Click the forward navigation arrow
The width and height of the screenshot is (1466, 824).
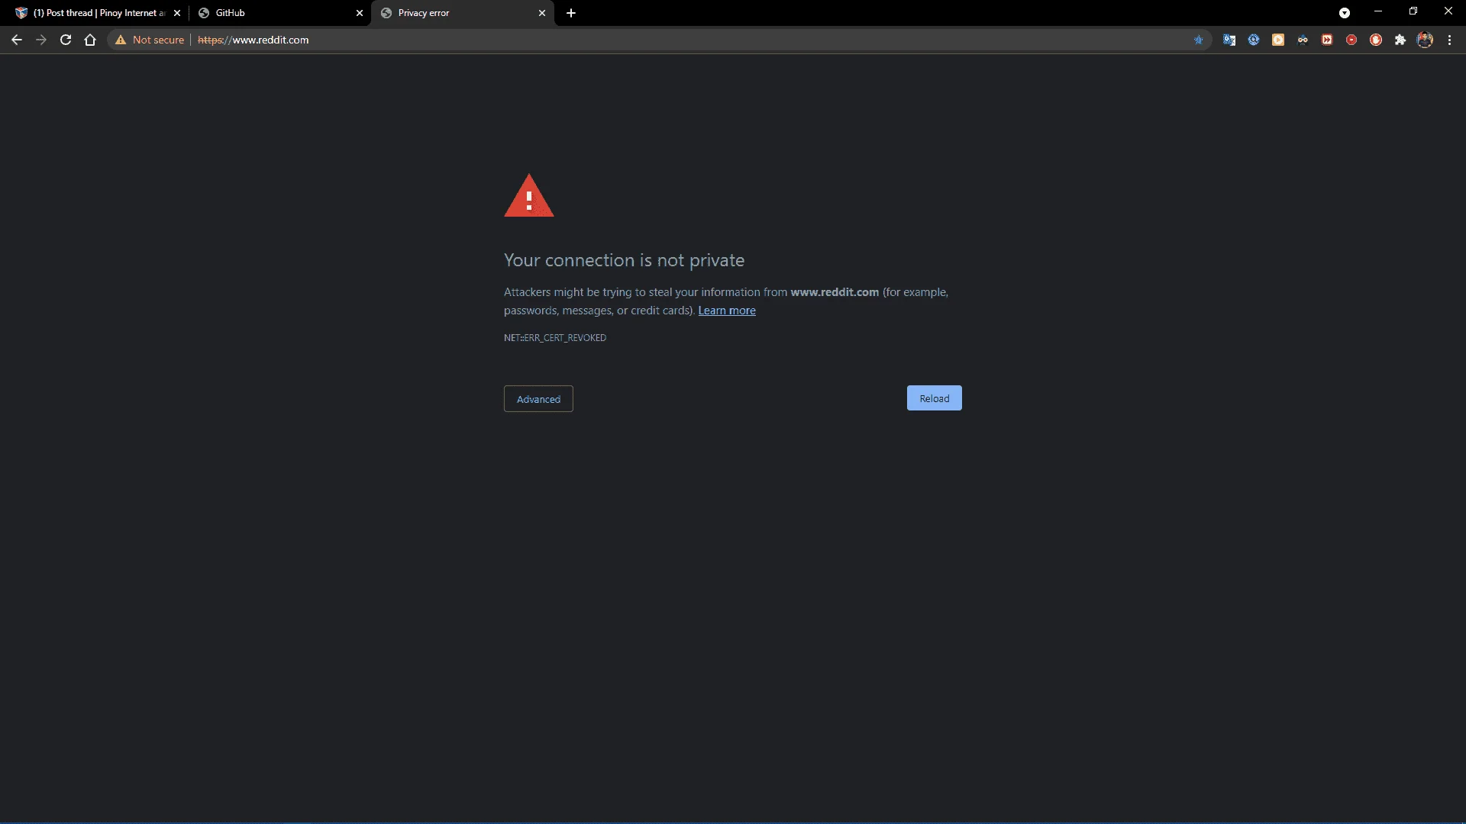click(x=41, y=40)
